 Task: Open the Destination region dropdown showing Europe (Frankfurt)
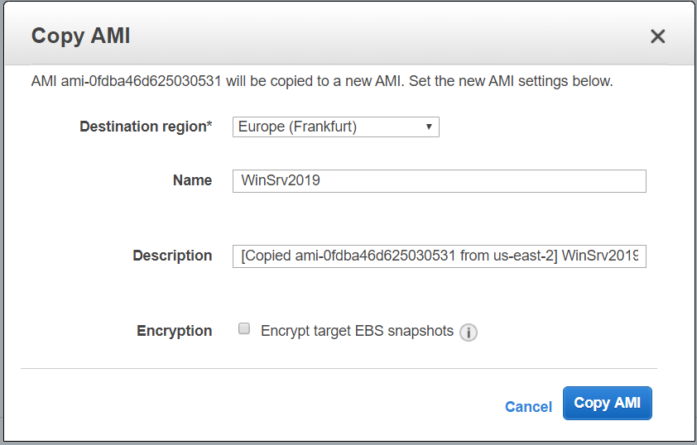click(335, 127)
